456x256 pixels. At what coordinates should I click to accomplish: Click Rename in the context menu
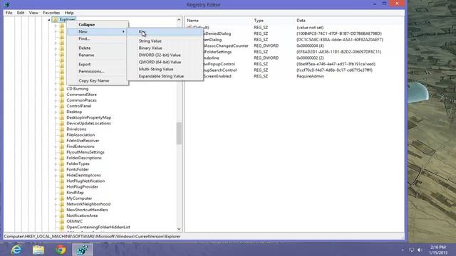[x=98, y=55]
